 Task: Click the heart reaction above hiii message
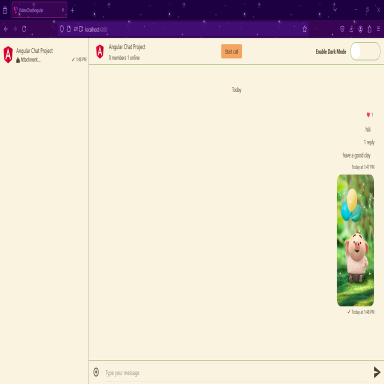pos(369,114)
